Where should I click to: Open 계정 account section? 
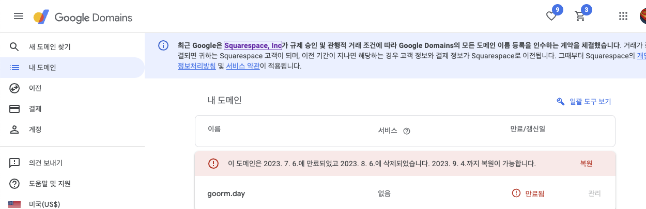click(x=35, y=130)
